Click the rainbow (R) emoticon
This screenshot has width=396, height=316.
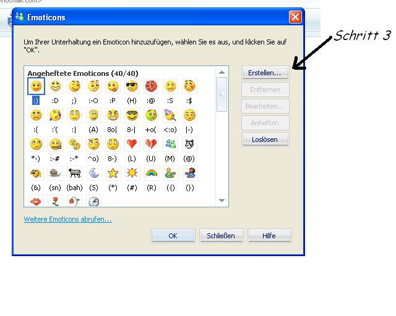[151, 173]
